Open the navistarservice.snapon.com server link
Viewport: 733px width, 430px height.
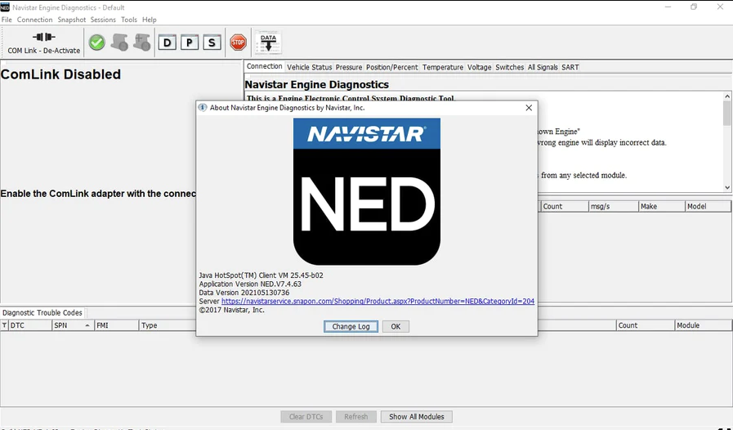click(378, 302)
